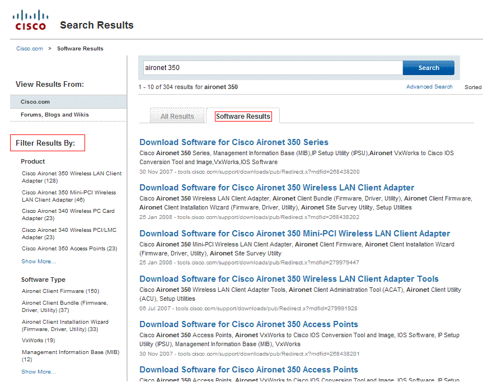Filter by Cisco Aironet 350 Access Points (23)
Image resolution: width=483 pixels, height=382 pixels.
(x=69, y=249)
